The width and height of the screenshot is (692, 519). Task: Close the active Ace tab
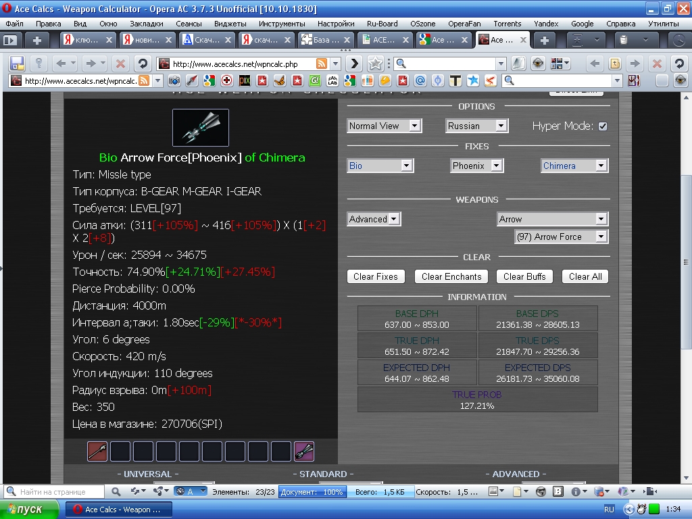(x=523, y=40)
